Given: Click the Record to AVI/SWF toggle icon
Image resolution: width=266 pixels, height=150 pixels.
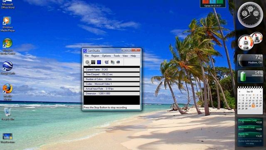Looking at the screenshot, I should coord(113,62).
